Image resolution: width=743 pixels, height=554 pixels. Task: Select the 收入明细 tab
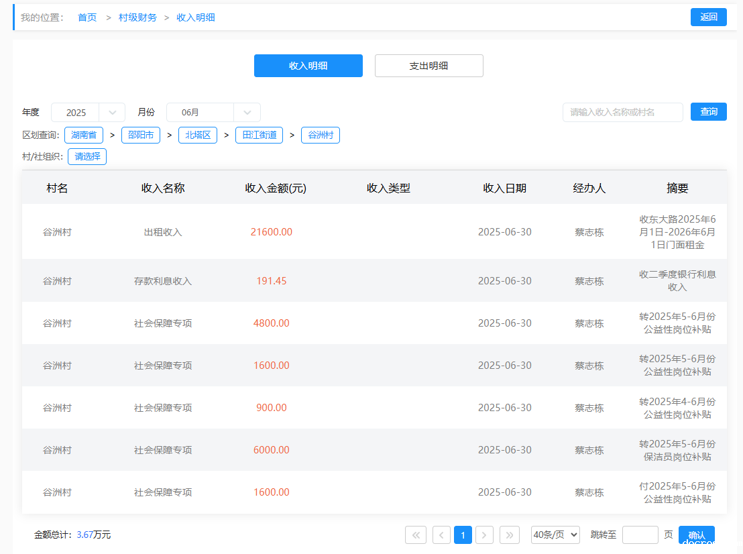point(308,66)
